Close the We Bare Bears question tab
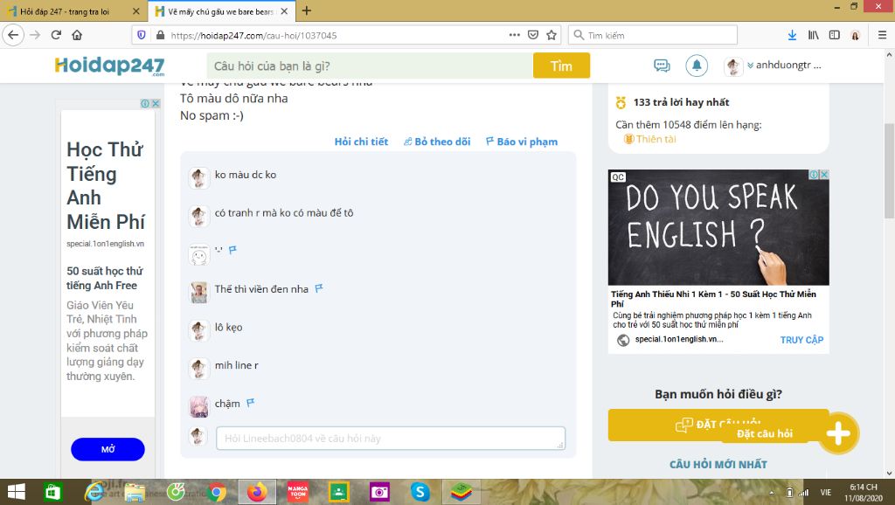 [284, 11]
